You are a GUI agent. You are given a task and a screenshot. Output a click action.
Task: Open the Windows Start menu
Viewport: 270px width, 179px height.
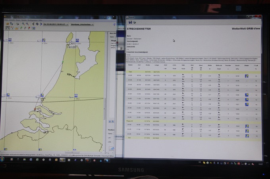pos(3,159)
